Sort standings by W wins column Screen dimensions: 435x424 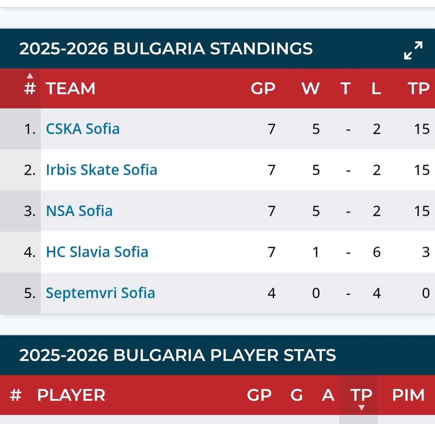310,88
